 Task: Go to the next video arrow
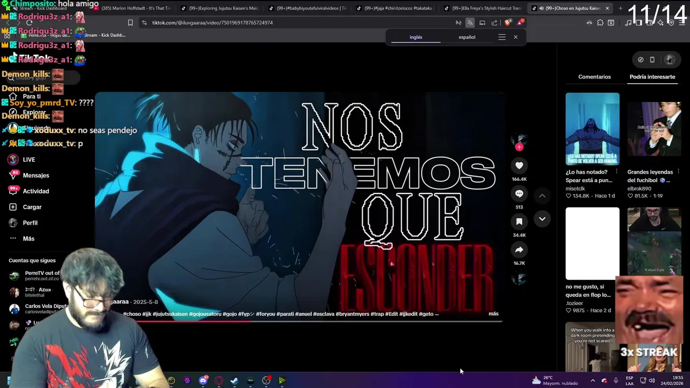pyautogui.click(x=542, y=219)
